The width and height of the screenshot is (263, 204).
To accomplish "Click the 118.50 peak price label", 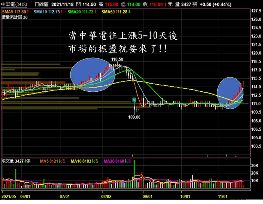I will [x=117, y=59].
